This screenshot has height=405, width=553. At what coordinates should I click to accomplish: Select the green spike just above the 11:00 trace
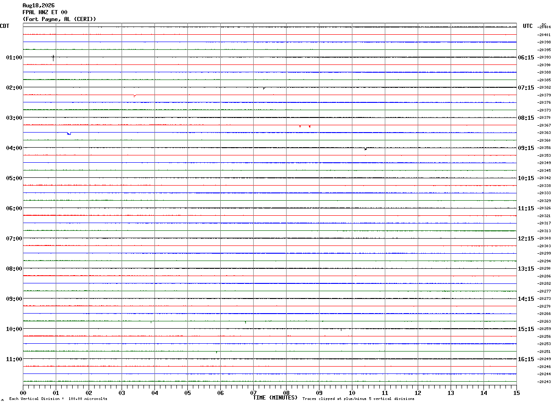217,352
